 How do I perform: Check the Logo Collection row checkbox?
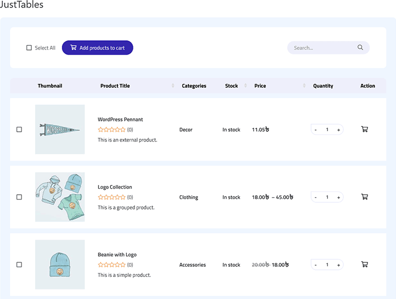point(19,197)
